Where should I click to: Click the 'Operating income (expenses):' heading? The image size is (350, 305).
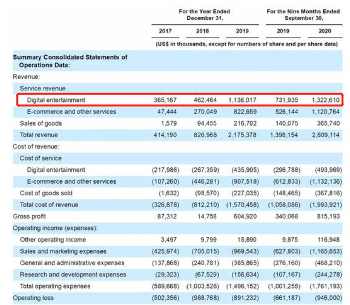coord(55,228)
